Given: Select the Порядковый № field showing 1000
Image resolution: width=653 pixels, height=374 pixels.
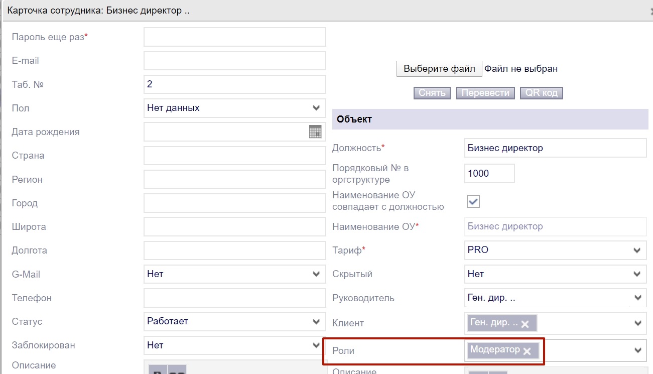Looking at the screenshot, I should pyautogui.click(x=489, y=174).
